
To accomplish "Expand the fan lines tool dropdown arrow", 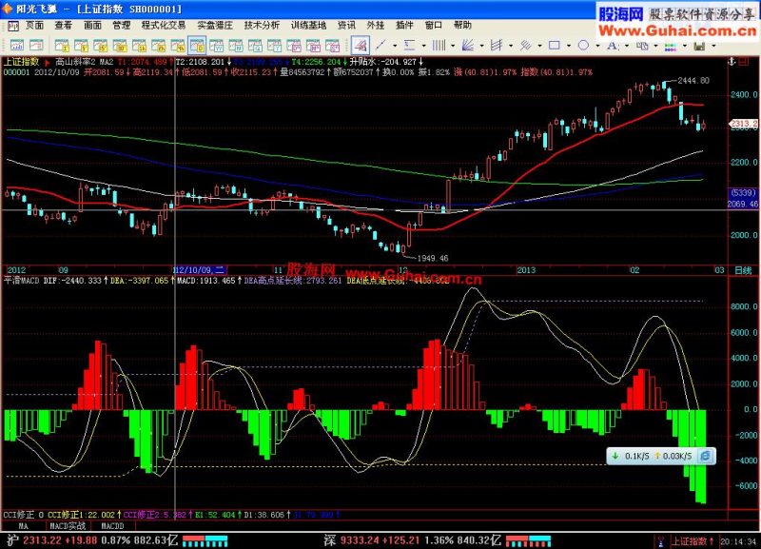I will point(481,46).
